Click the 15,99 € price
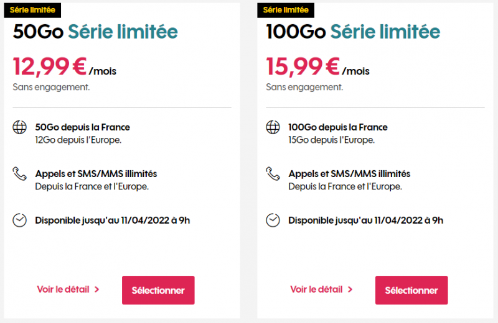This screenshot has height=323, width=498. [x=304, y=66]
